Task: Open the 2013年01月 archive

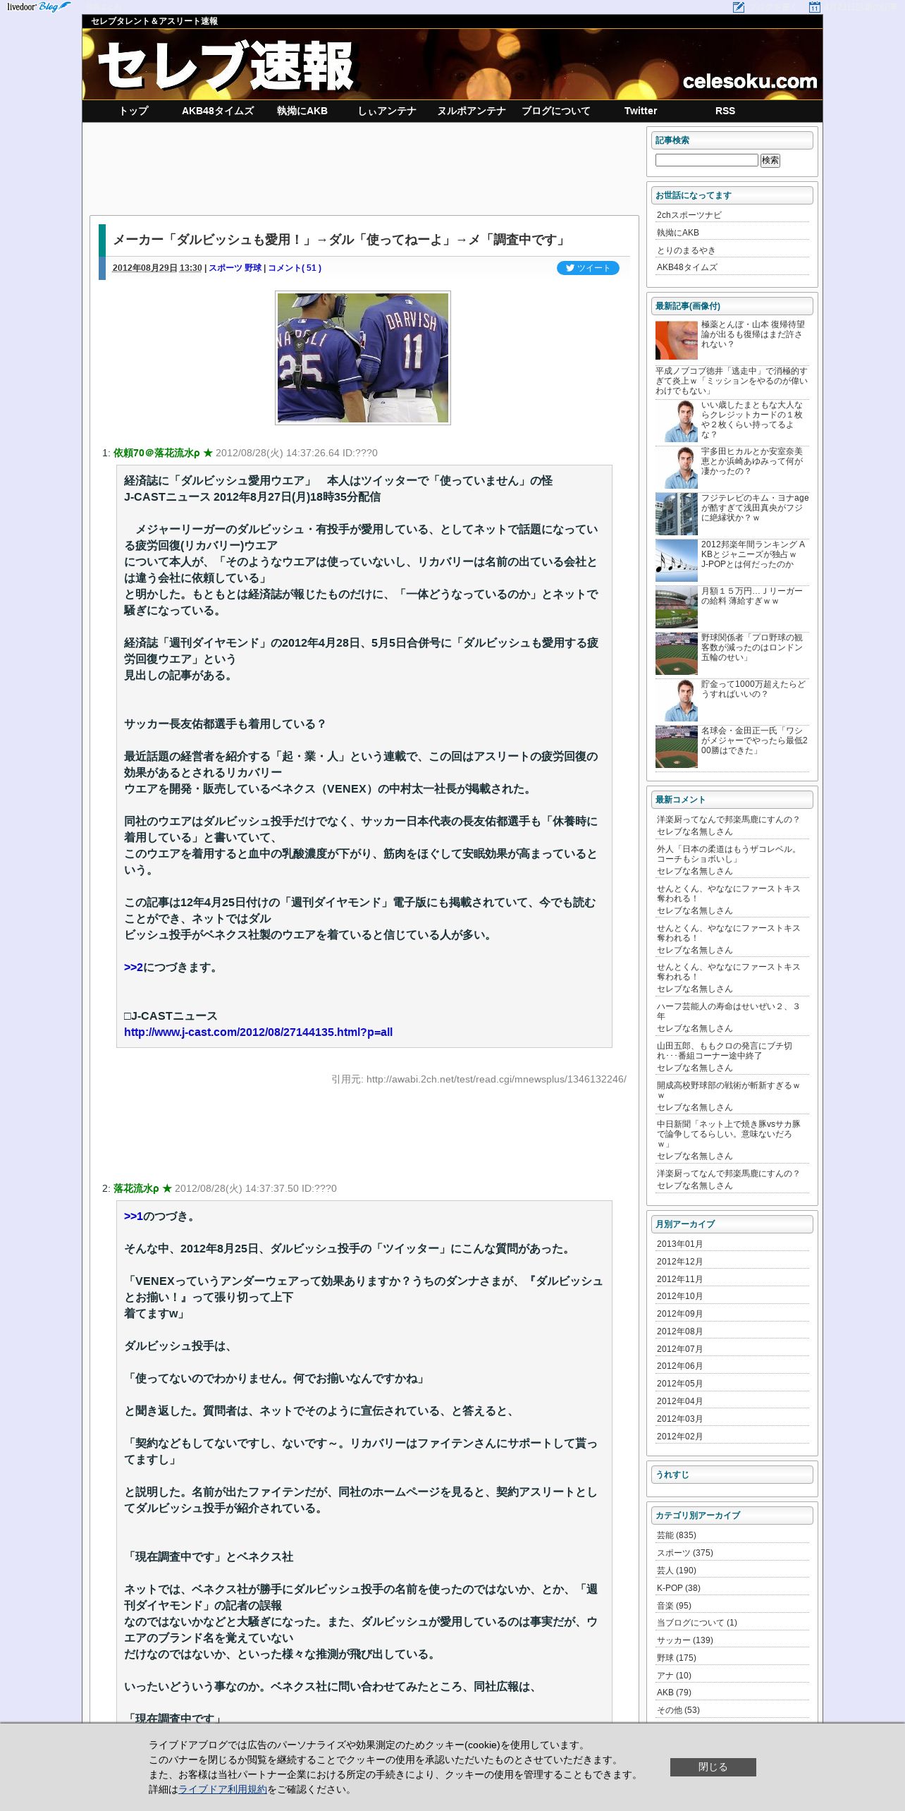Action: click(x=679, y=1244)
